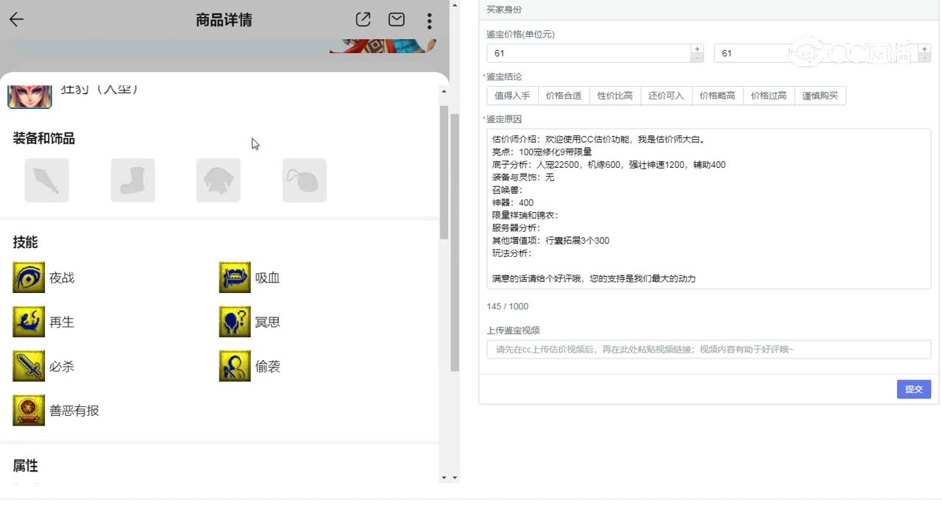Increment the first price with the plus stepper

tap(696, 48)
